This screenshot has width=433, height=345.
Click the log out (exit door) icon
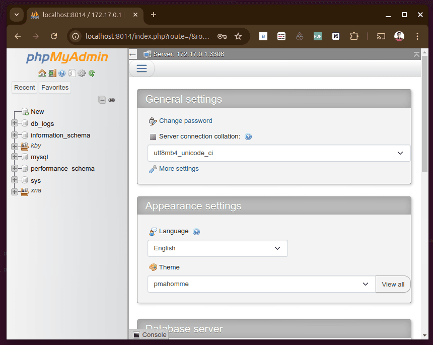click(x=52, y=73)
